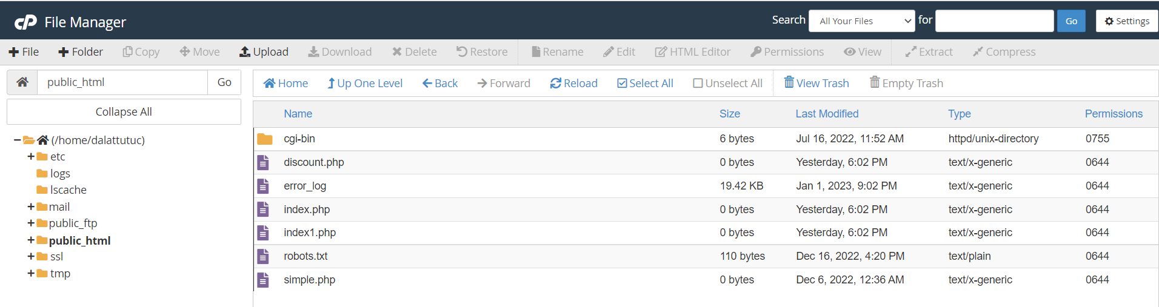This screenshot has width=1159, height=307.
Task: Expand the public_html tree folder
Action: (31, 240)
